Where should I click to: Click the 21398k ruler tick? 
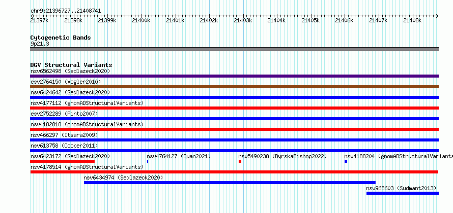73,20
